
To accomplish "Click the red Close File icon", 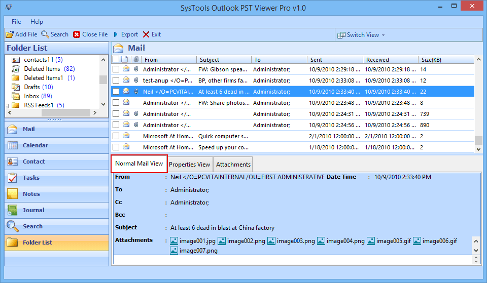I will coord(77,34).
